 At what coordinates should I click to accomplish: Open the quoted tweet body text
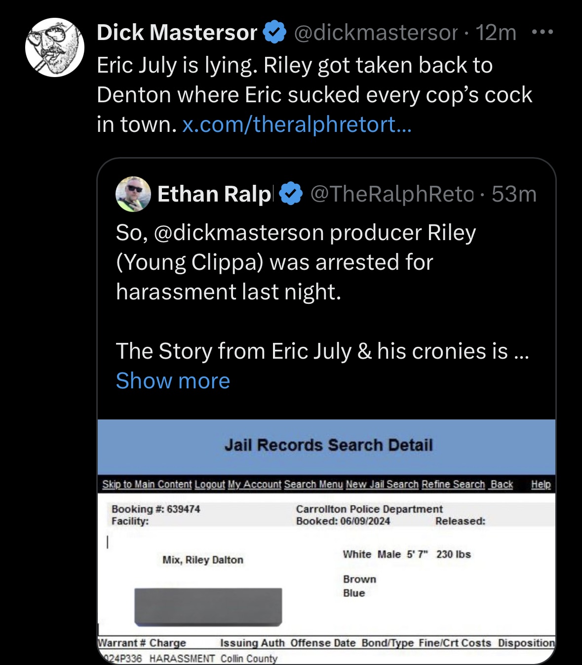coord(322,291)
